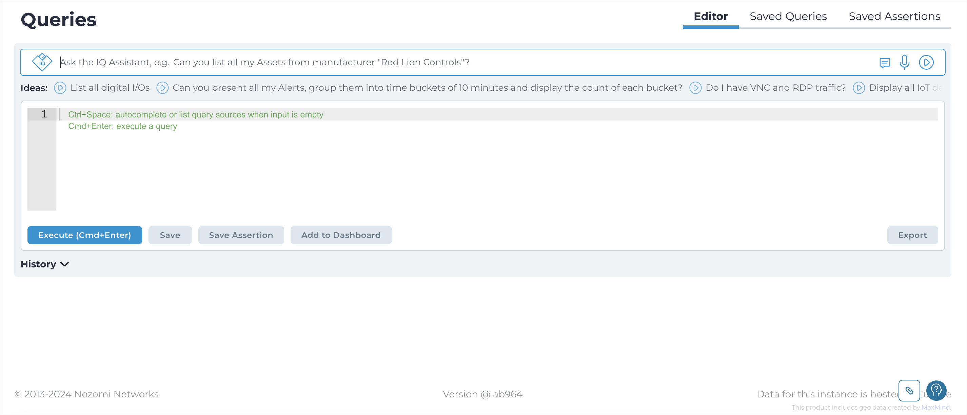Open the help question mark bubble

[x=936, y=390]
